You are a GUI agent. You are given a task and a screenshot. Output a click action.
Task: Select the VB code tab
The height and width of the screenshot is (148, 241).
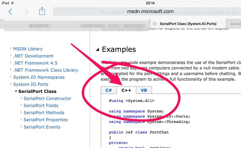pos(144,90)
